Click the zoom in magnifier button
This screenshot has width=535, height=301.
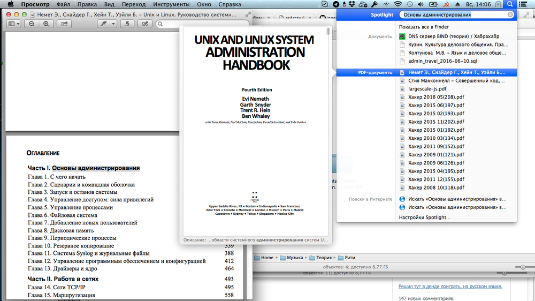[46, 24]
